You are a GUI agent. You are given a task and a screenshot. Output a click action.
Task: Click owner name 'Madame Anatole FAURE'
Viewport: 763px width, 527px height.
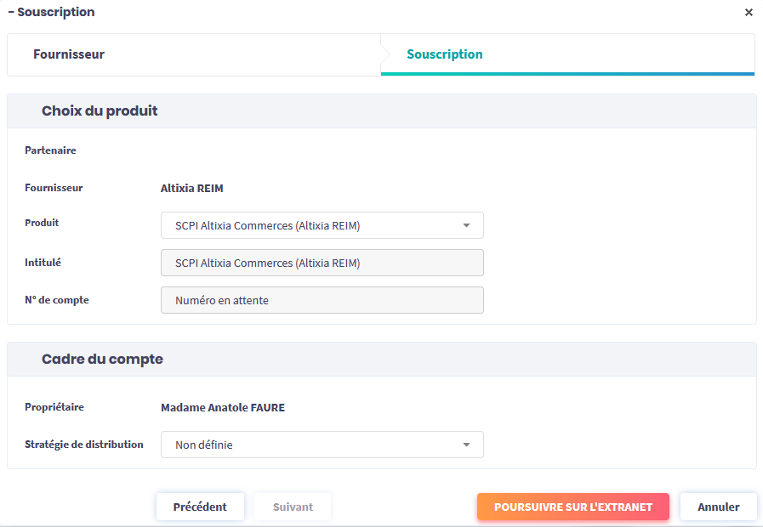223,408
